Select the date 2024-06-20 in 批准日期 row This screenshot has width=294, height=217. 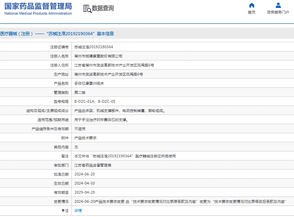click(x=84, y=174)
